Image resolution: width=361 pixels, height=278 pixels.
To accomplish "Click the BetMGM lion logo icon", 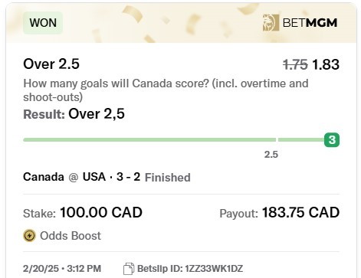I will 271,23.
